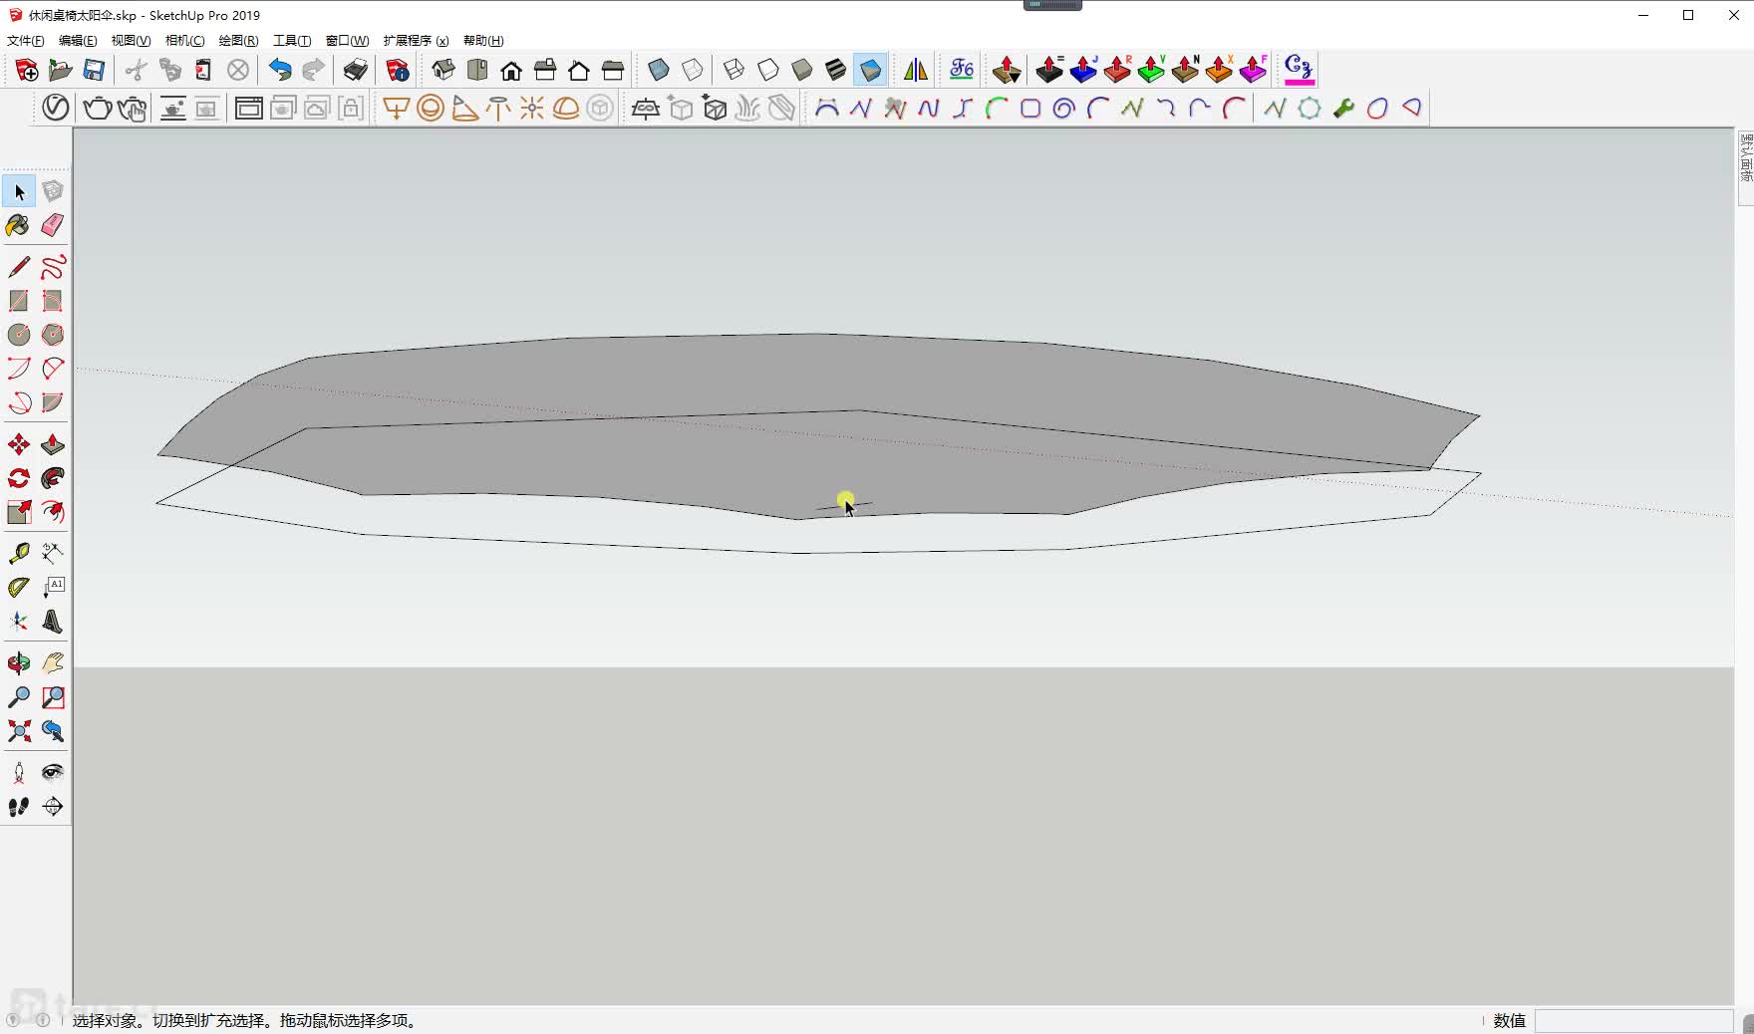Viewport: 1754px width, 1034px height.
Task: Undo the last action
Action: (280, 70)
